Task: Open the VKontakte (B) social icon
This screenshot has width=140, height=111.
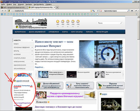Action: click(x=23, y=75)
